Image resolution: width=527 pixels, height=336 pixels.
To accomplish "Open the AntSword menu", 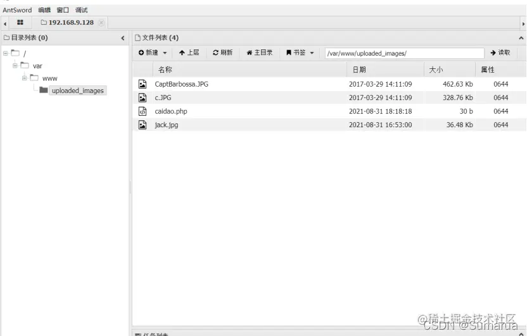I will [x=17, y=10].
